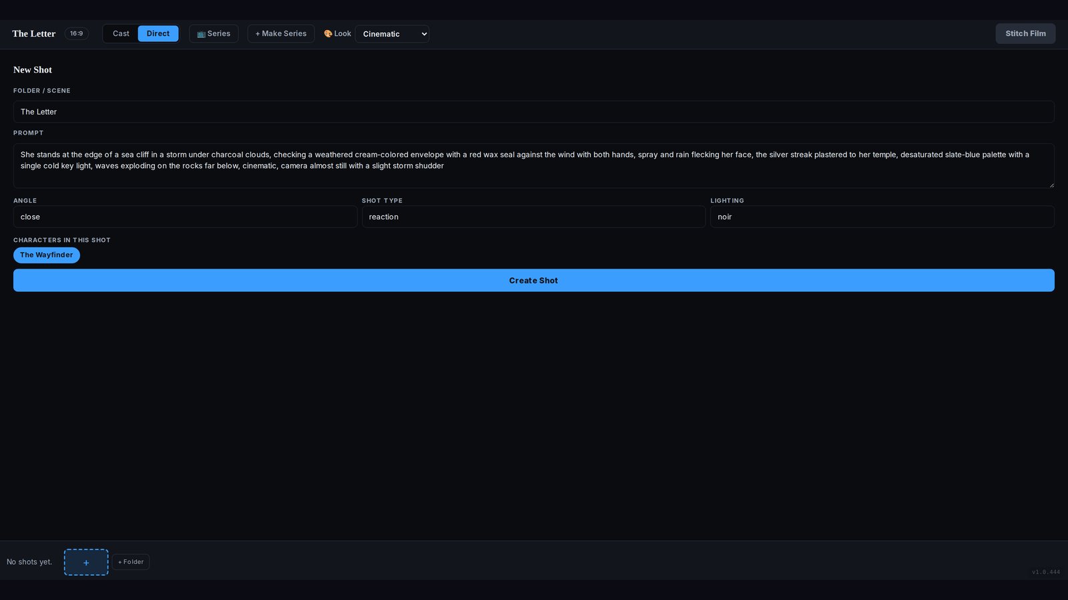
Task: Focus the Shot Type input field
Action: [x=533, y=217]
